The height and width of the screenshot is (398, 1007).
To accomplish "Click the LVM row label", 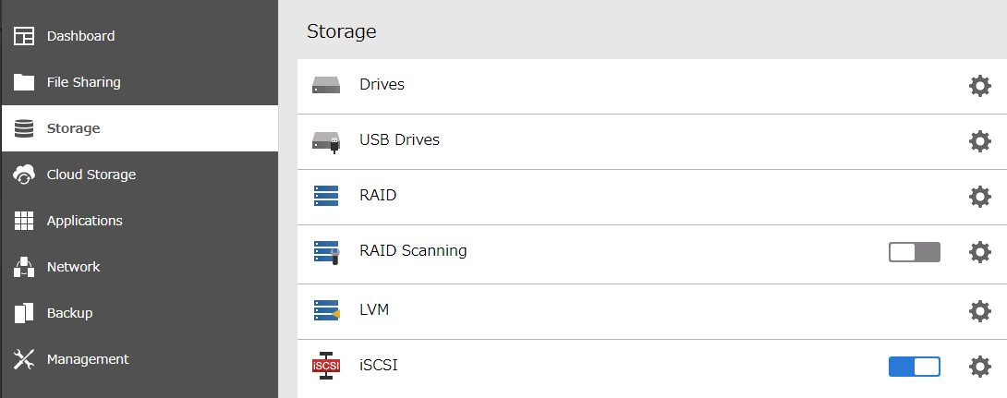I will click(x=374, y=310).
